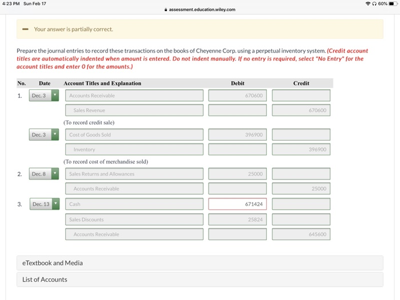The width and height of the screenshot is (400, 300).
Task: Click the 'Account Titles and Explanation' column header
Action: (x=102, y=83)
